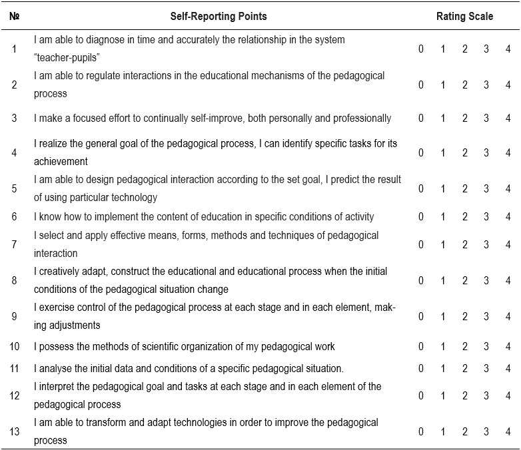This screenshot has height=450, width=521.
Task: Mark rating 4 for statement 6
Action: 508,216
